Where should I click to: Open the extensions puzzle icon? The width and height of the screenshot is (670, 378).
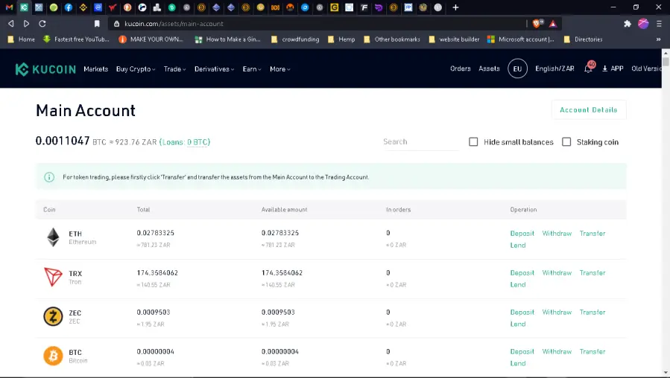[628, 24]
